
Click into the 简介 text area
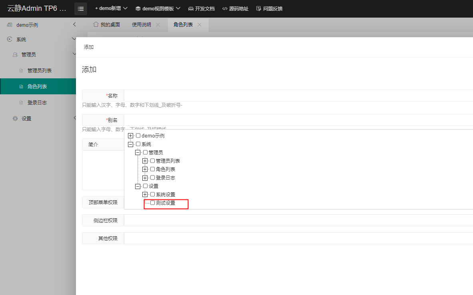(103, 170)
